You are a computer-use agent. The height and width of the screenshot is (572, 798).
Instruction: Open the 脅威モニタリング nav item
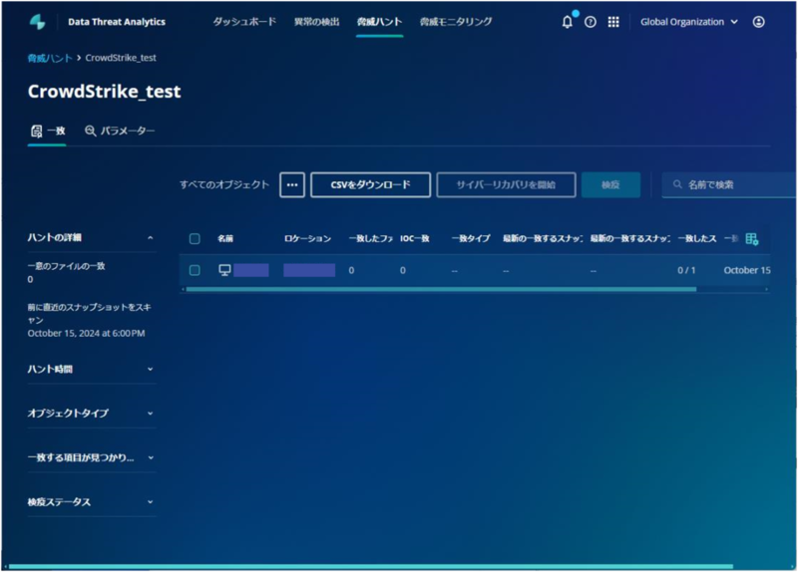click(456, 22)
